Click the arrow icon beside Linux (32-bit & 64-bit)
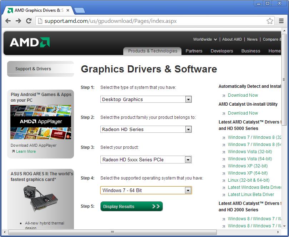The height and width of the screenshot is (237, 289). pyautogui.click(x=224, y=181)
